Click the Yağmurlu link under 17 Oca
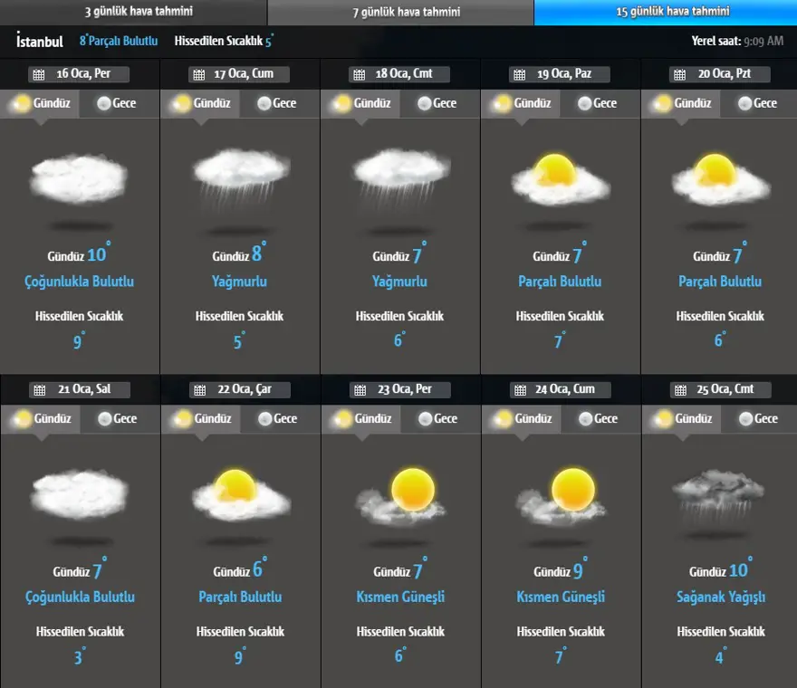The width and height of the screenshot is (797, 688). 240,282
